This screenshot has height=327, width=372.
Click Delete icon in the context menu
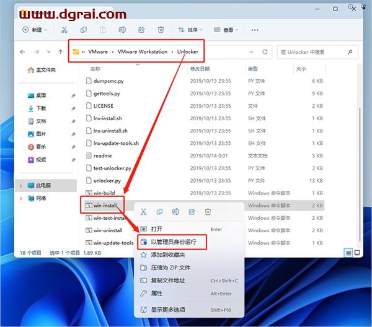[x=208, y=212]
